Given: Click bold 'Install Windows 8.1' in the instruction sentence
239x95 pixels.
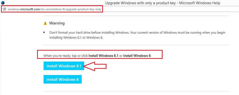Looking at the screenshot, I should tap(103, 56).
